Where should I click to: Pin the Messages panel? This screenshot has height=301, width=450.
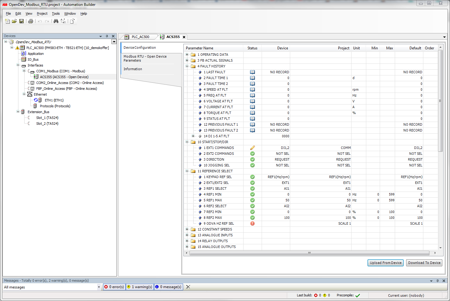[437, 281]
